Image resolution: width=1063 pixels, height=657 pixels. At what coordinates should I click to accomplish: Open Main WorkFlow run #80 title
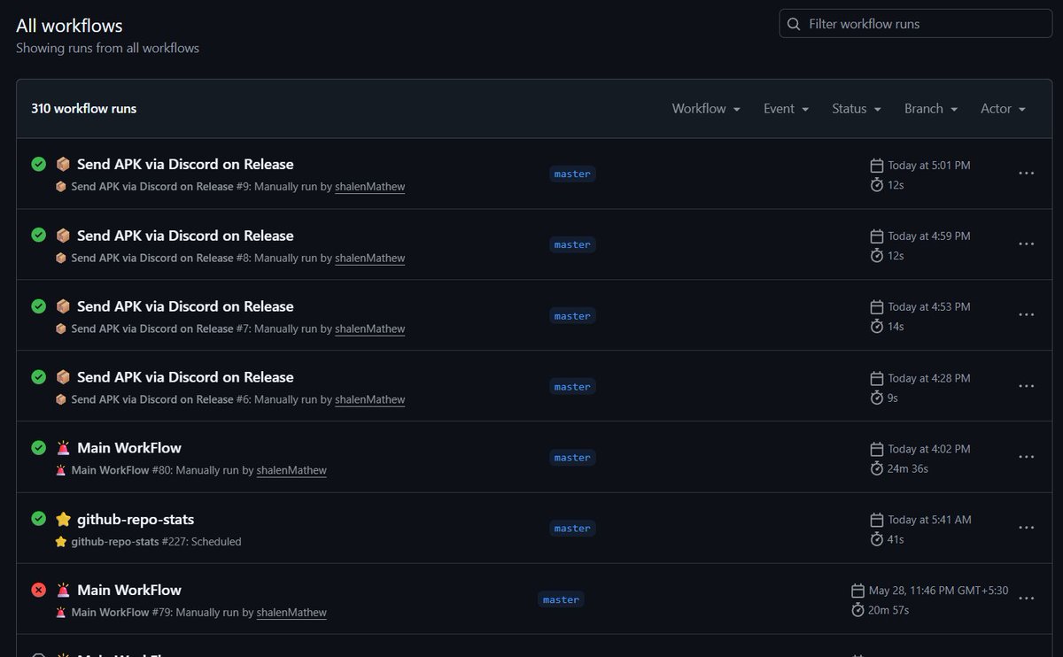129,447
